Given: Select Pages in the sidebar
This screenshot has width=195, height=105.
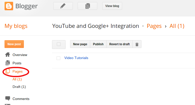Looking at the screenshot, I should tap(18, 71).
